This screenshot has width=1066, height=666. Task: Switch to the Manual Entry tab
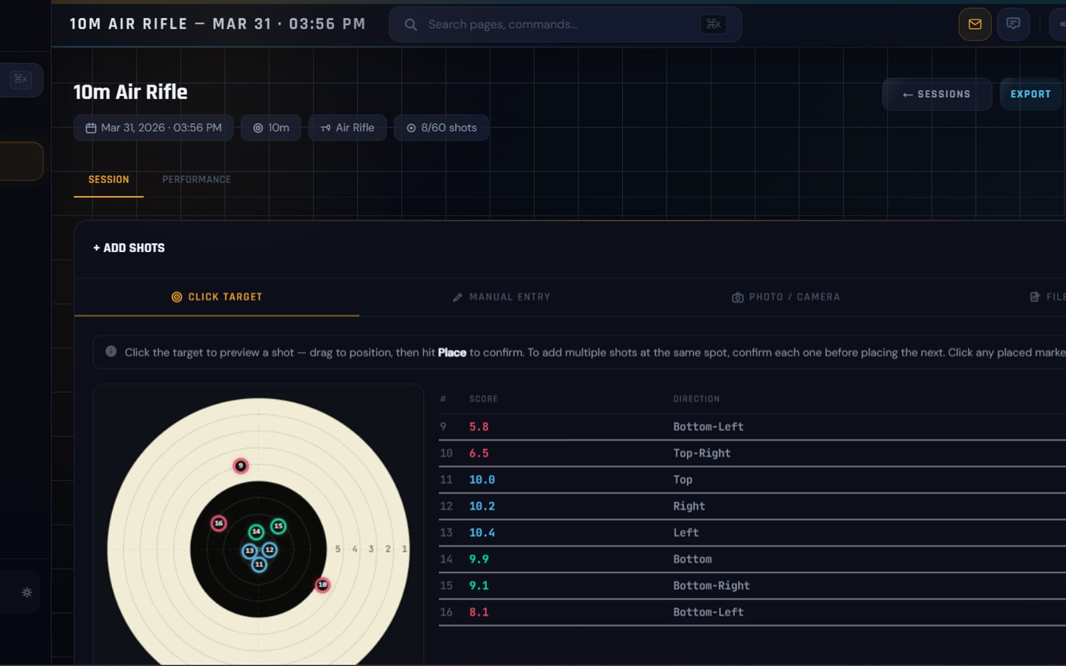click(x=502, y=297)
